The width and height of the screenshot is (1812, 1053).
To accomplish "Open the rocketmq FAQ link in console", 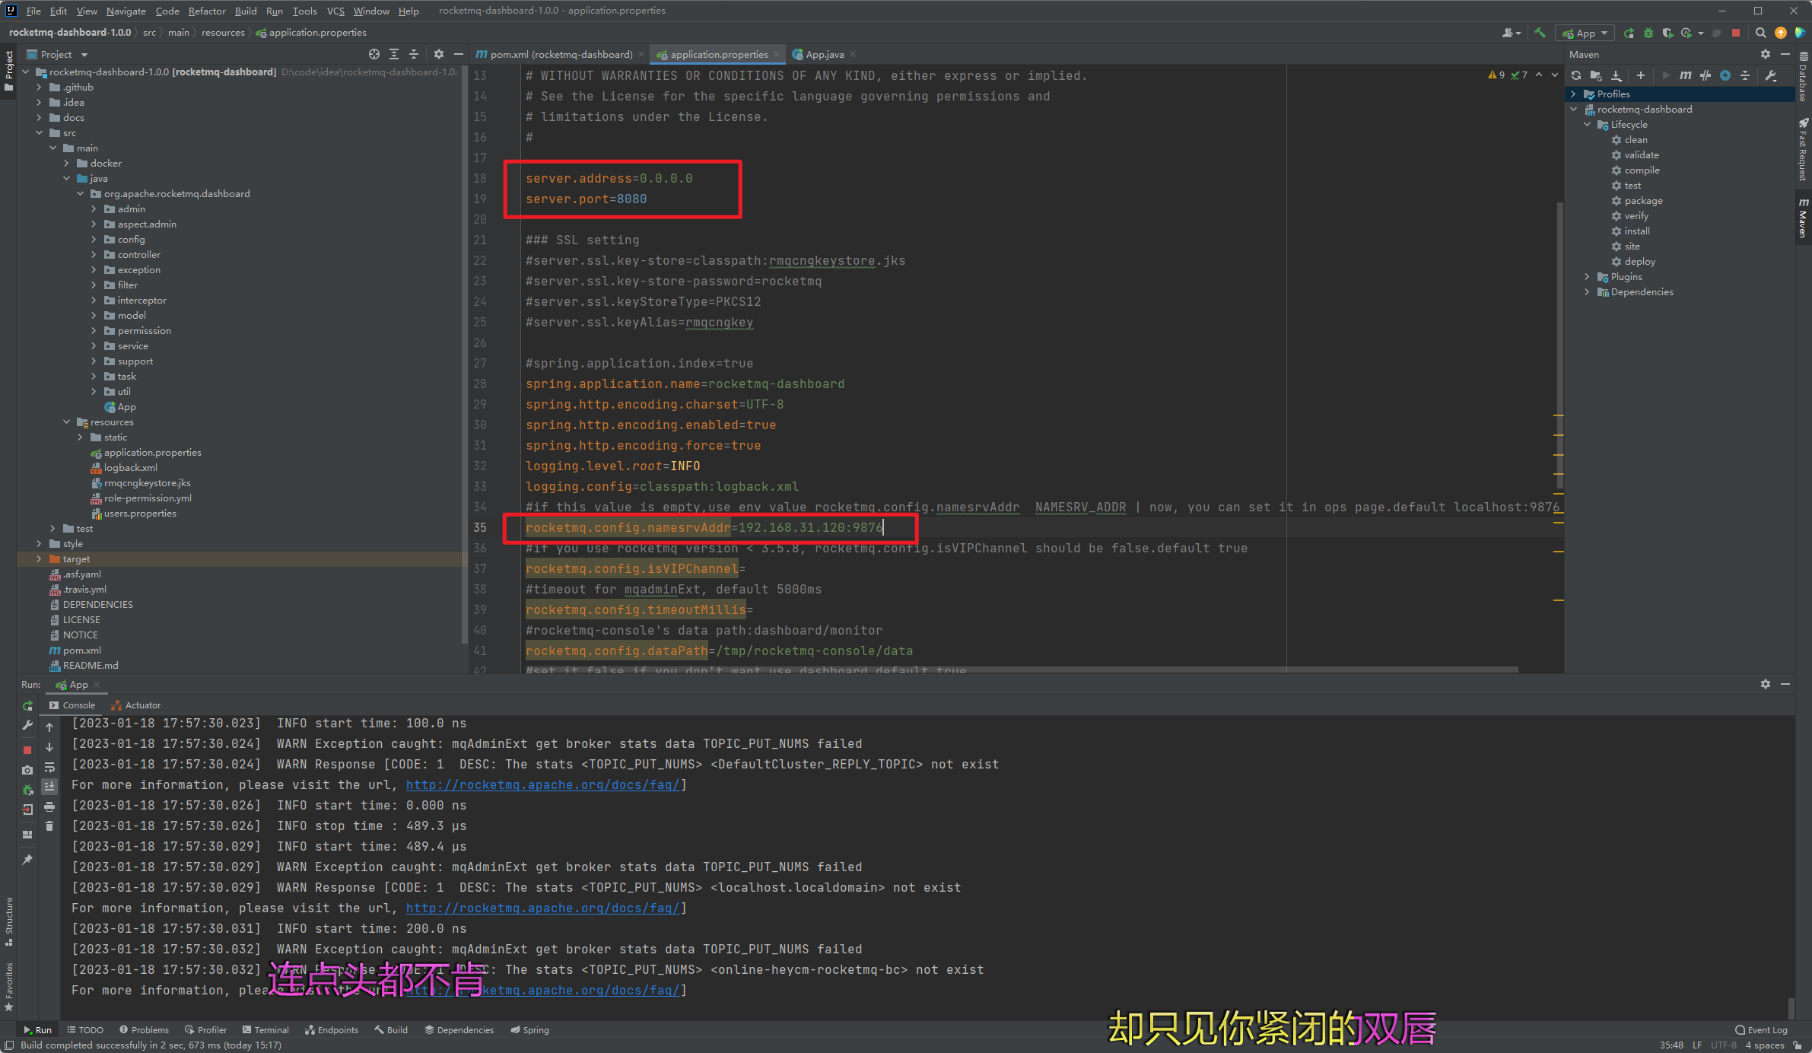I will coord(542,784).
